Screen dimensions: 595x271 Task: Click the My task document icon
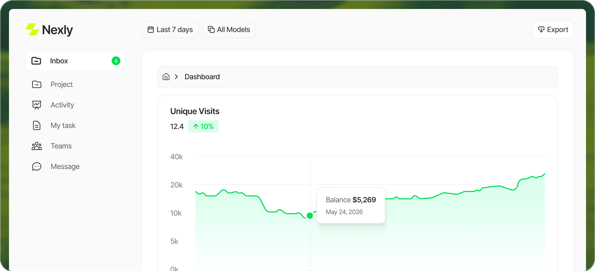point(37,125)
